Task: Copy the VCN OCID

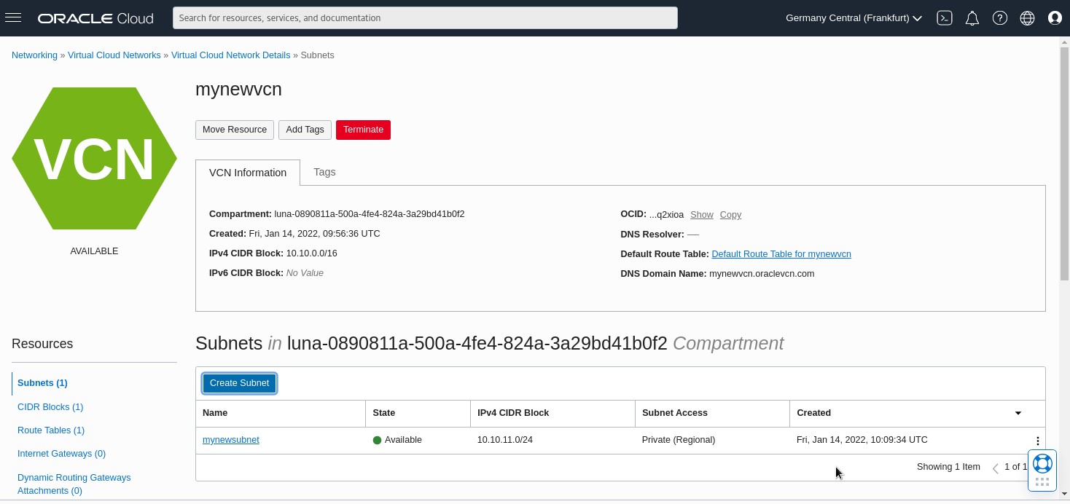Action: tap(730, 214)
